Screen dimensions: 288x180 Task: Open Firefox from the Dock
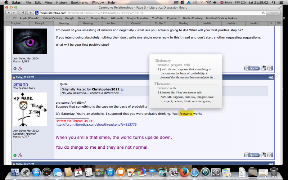185,172
